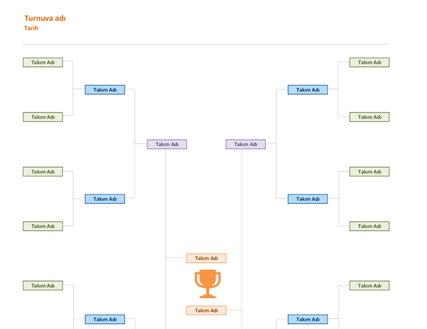Select the upper-left blue 'Takım Adı' box
The image size is (427, 329).
105,90
